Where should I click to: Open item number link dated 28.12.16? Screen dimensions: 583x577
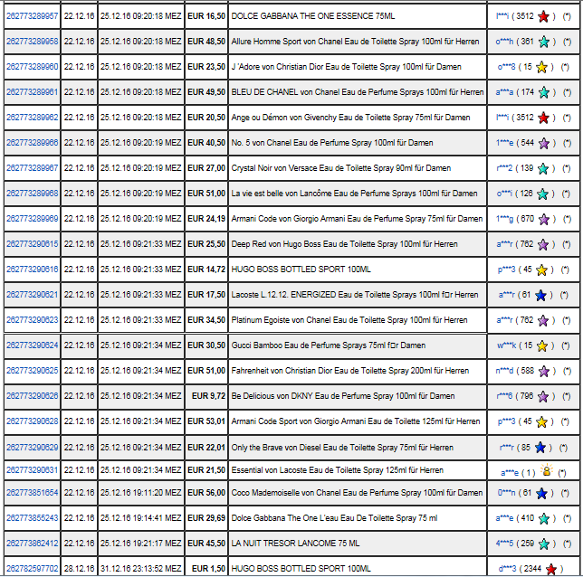pyautogui.click(x=33, y=569)
